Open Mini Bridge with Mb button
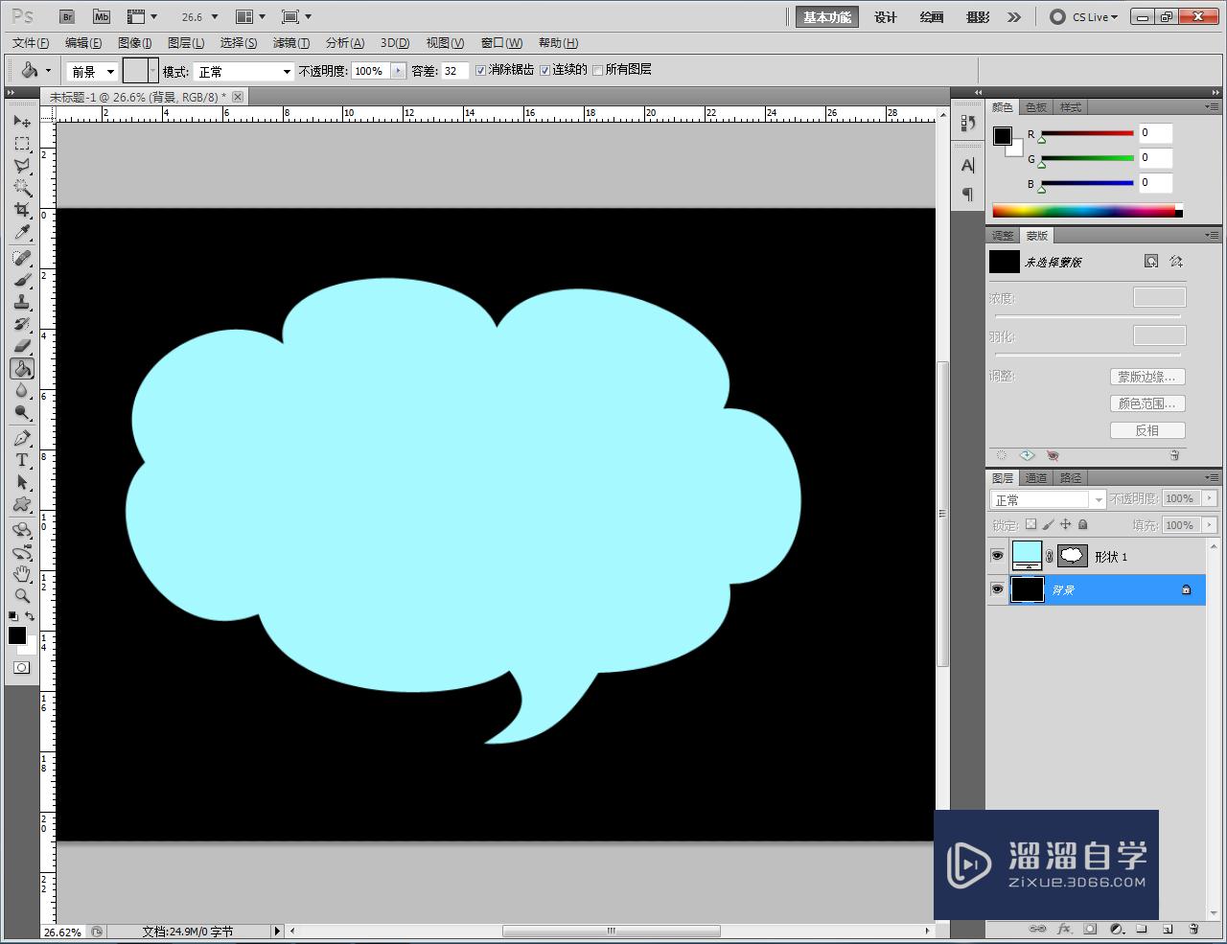This screenshot has width=1227, height=944. click(102, 17)
